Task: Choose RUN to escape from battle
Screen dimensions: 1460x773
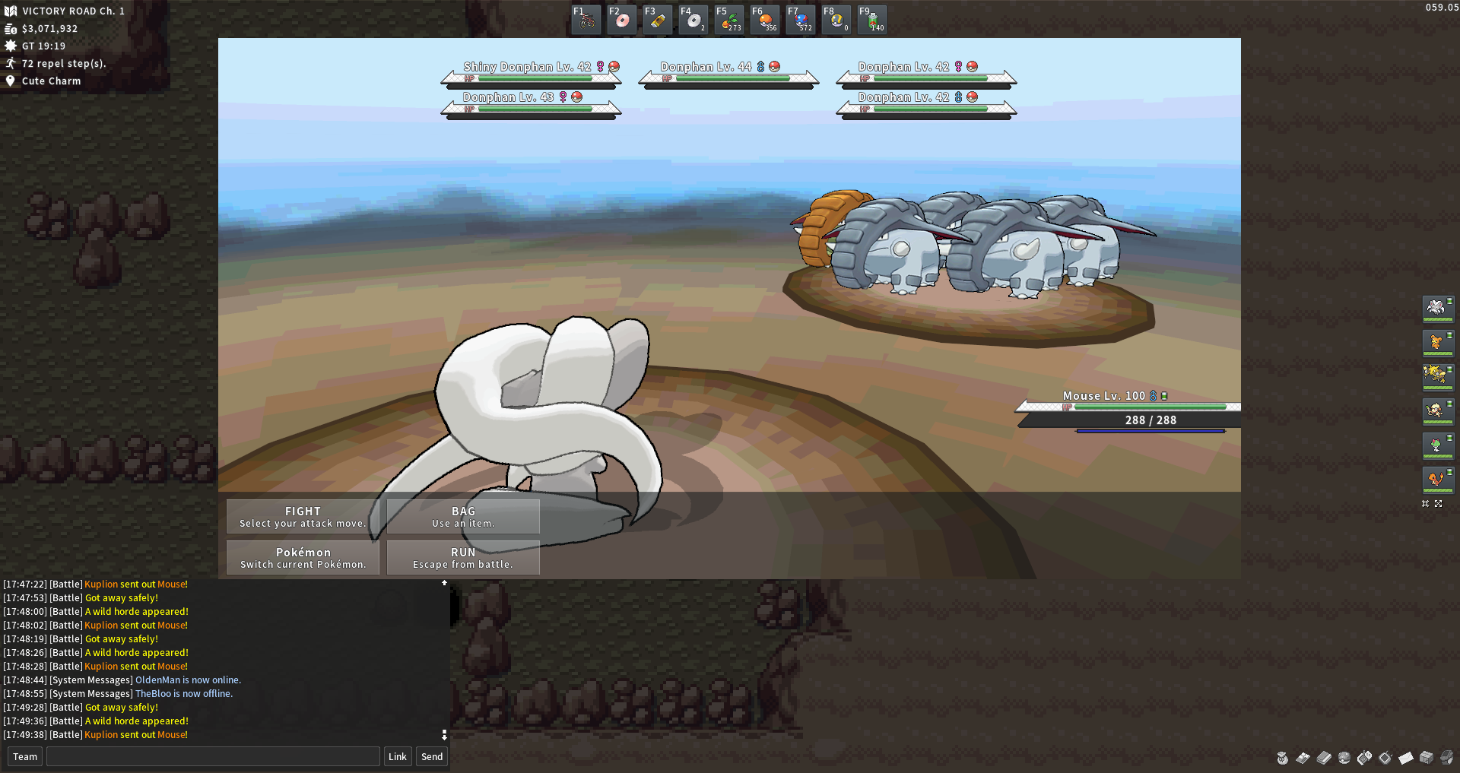Action: point(463,558)
